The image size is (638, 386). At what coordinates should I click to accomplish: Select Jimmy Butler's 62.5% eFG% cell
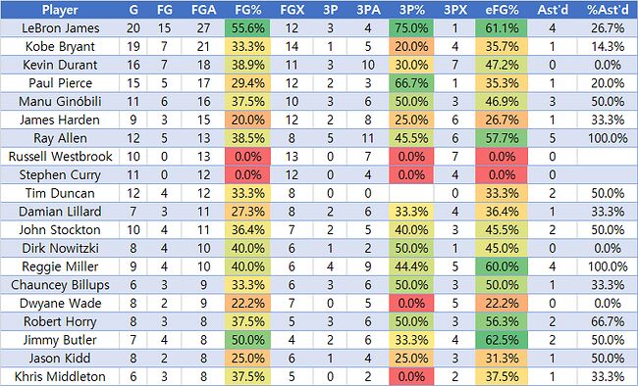(x=502, y=340)
